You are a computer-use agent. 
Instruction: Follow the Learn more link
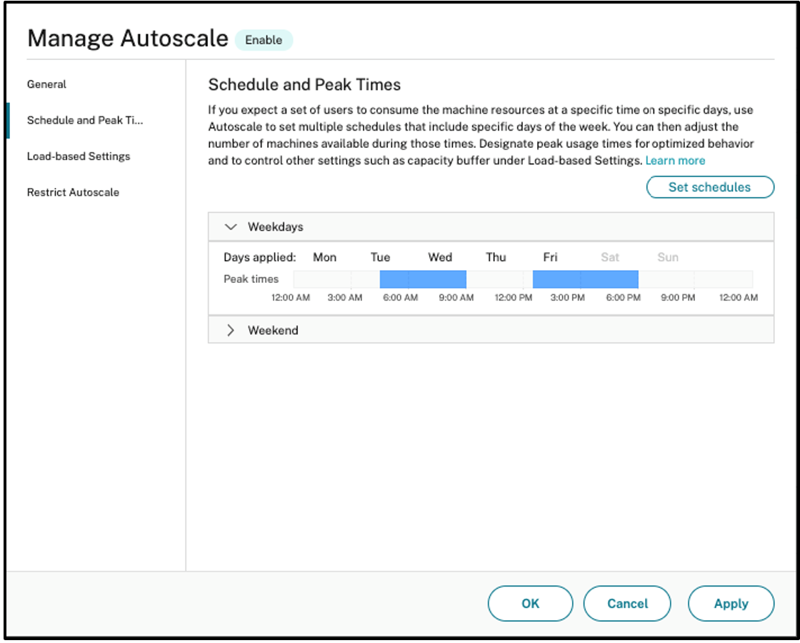coord(674,160)
